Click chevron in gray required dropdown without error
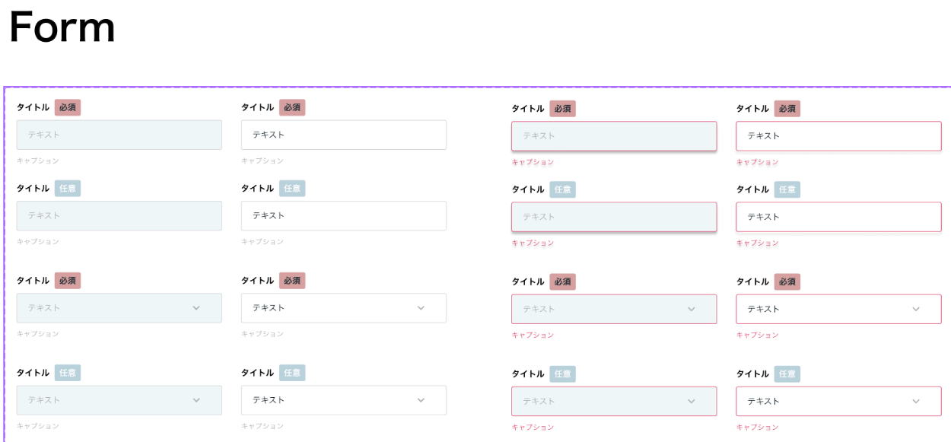Viewport: 951px width, 442px height. coord(196,308)
